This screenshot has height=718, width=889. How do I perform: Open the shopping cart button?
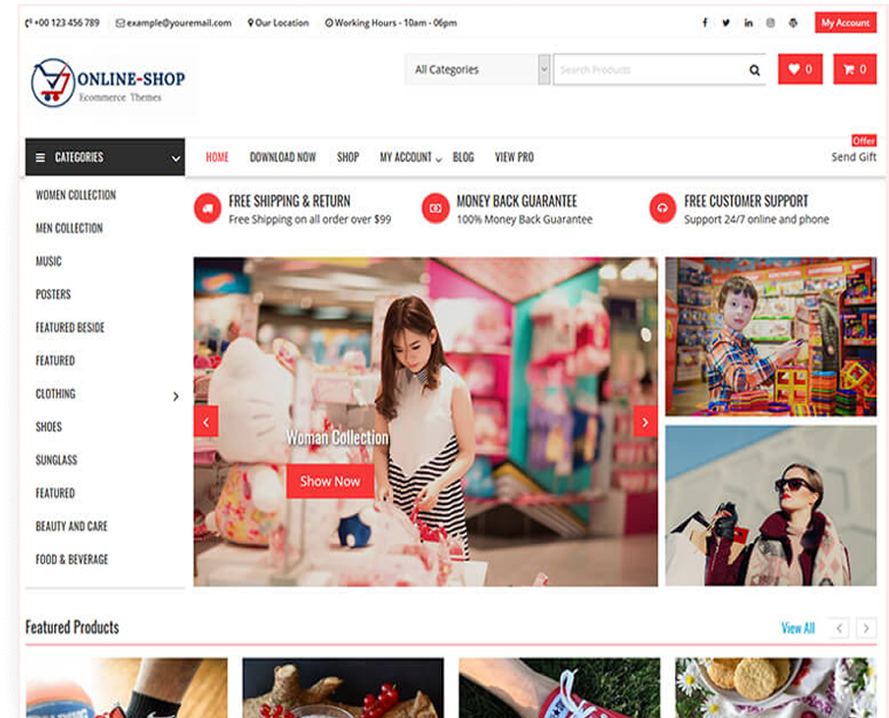click(x=855, y=70)
